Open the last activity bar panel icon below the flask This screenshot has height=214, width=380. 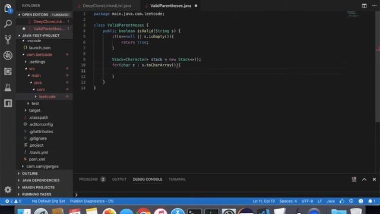(x=8, y=103)
